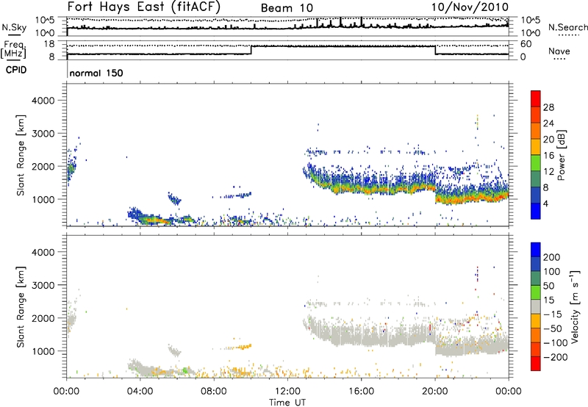Click the "16" power colorbar label
The width and height of the screenshot is (588, 407).
(x=548, y=156)
